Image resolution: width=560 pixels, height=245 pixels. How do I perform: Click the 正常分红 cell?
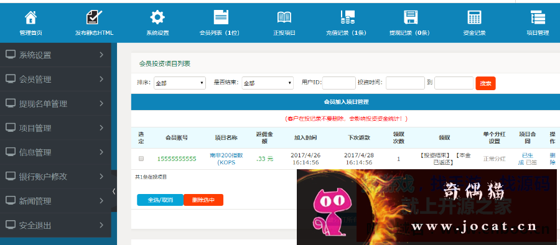pos(494,159)
